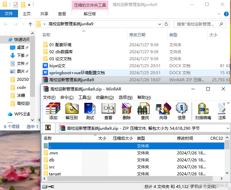
Task: Open WinRAR archive path dropdown
Action: pyautogui.click(x=228, y=128)
